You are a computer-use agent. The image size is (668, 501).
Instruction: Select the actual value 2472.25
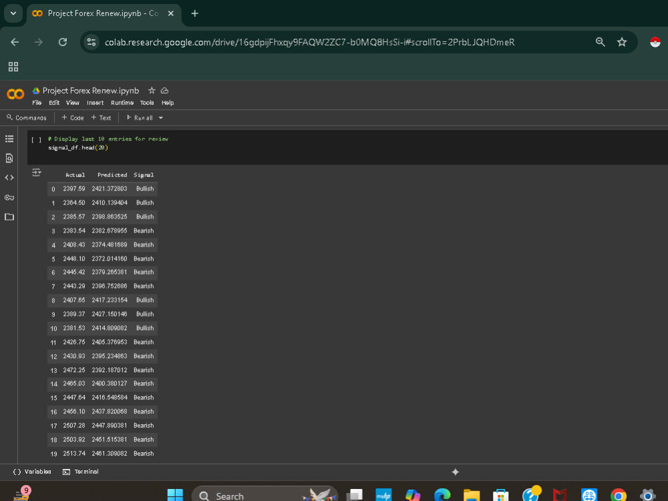tap(74, 370)
